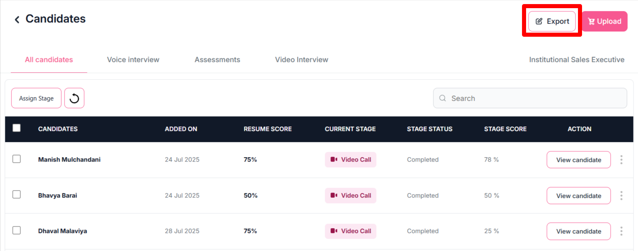Tick the checkbox next to Dhaval Malaviya

(x=17, y=230)
